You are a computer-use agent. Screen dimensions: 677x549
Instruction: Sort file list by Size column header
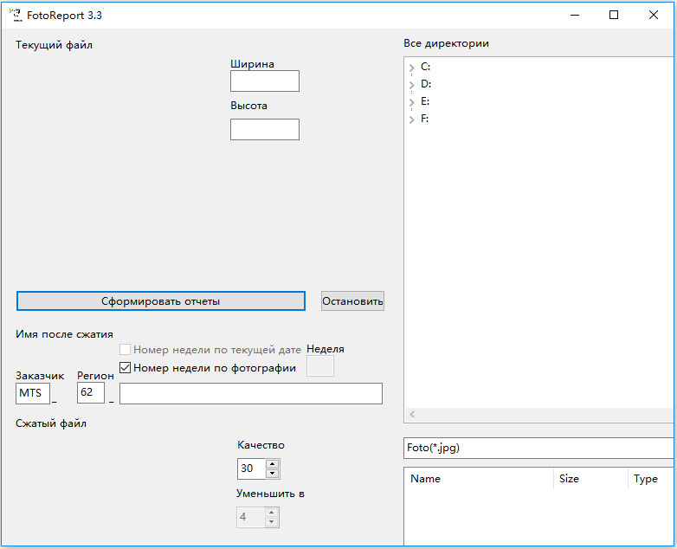click(x=590, y=479)
